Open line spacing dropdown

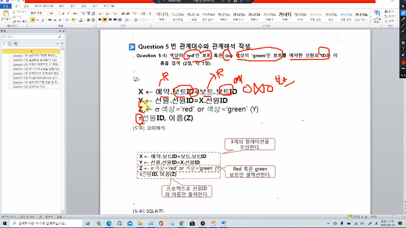click(127, 20)
